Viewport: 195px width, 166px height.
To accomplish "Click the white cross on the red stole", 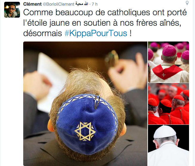I will pos(164,75).
